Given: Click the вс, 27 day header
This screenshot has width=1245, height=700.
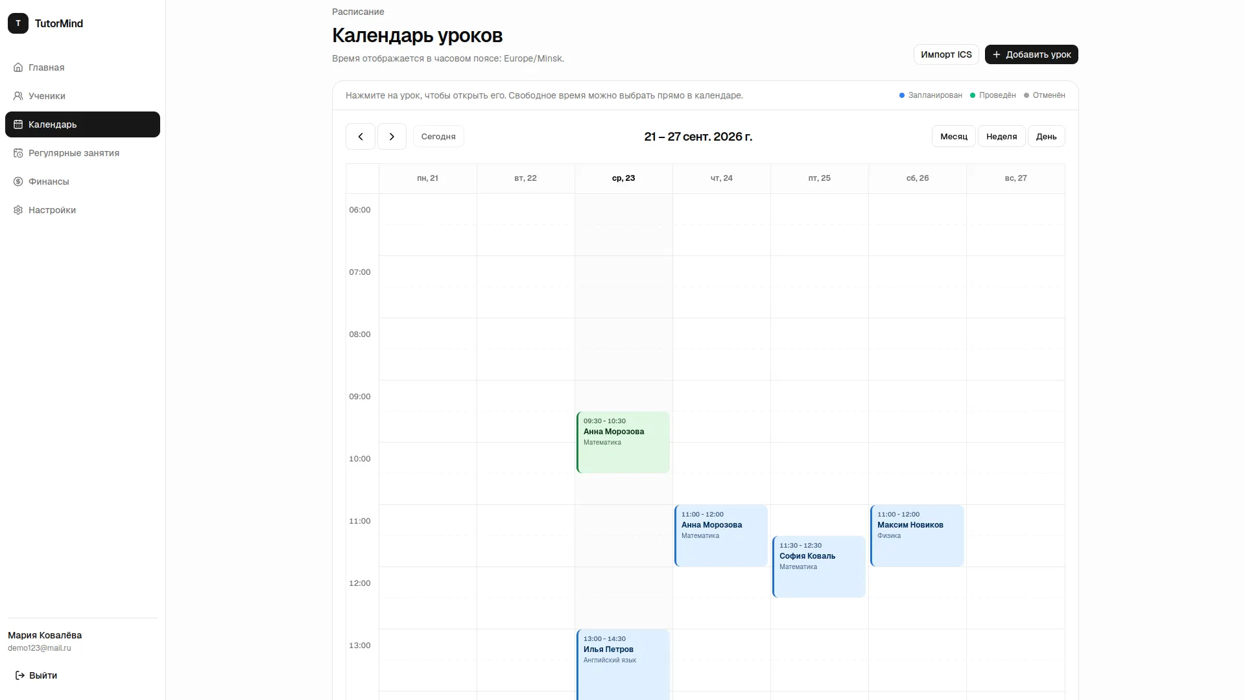Looking at the screenshot, I should click(1015, 178).
